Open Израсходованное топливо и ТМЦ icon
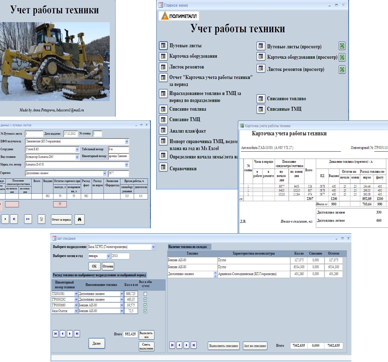The height and width of the screenshot is (362, 388). [163, 94]
